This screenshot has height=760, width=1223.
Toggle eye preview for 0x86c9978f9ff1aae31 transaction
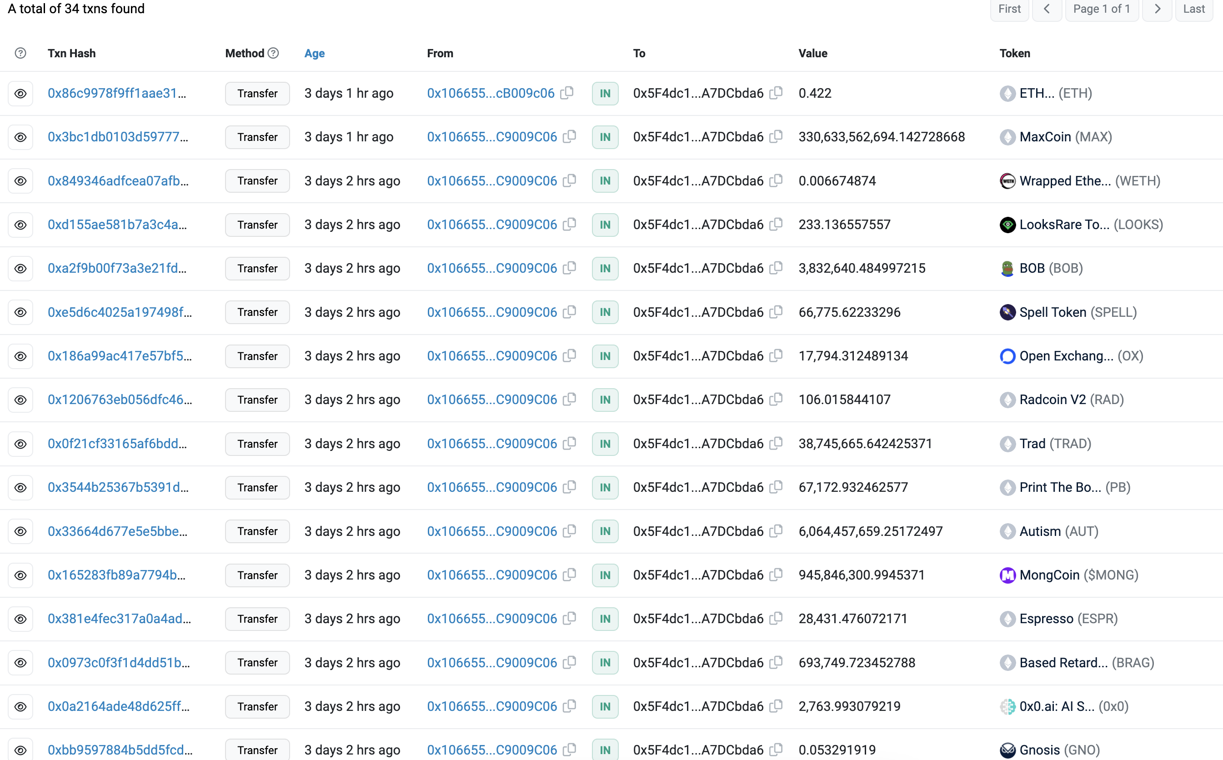tap(20, 94)
